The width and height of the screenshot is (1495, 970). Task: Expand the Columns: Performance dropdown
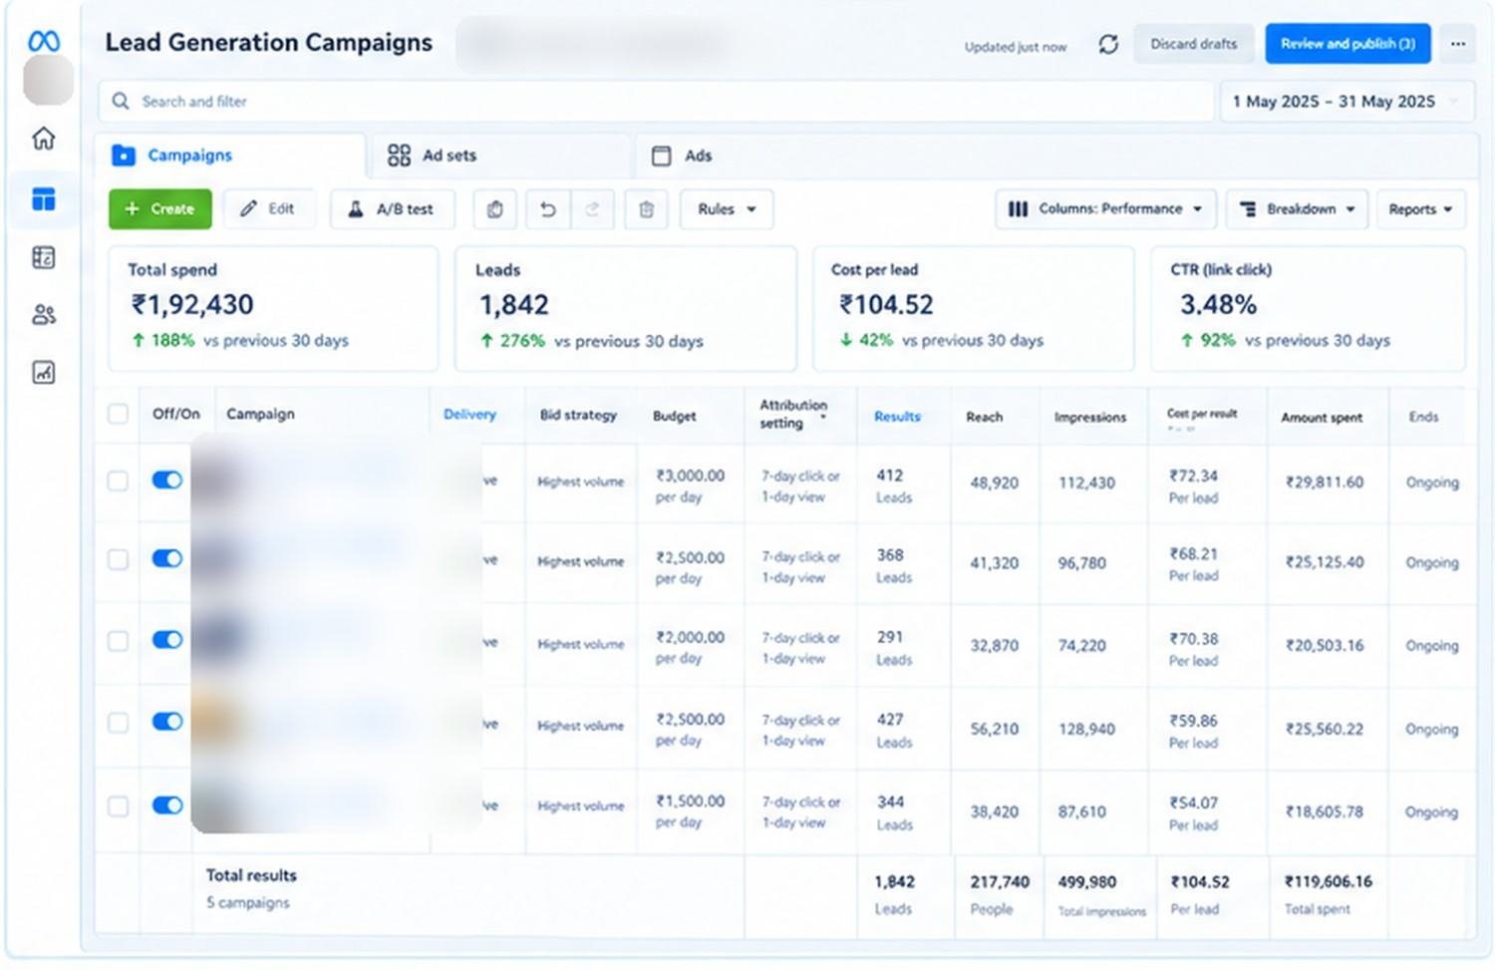click(1105, 209)
